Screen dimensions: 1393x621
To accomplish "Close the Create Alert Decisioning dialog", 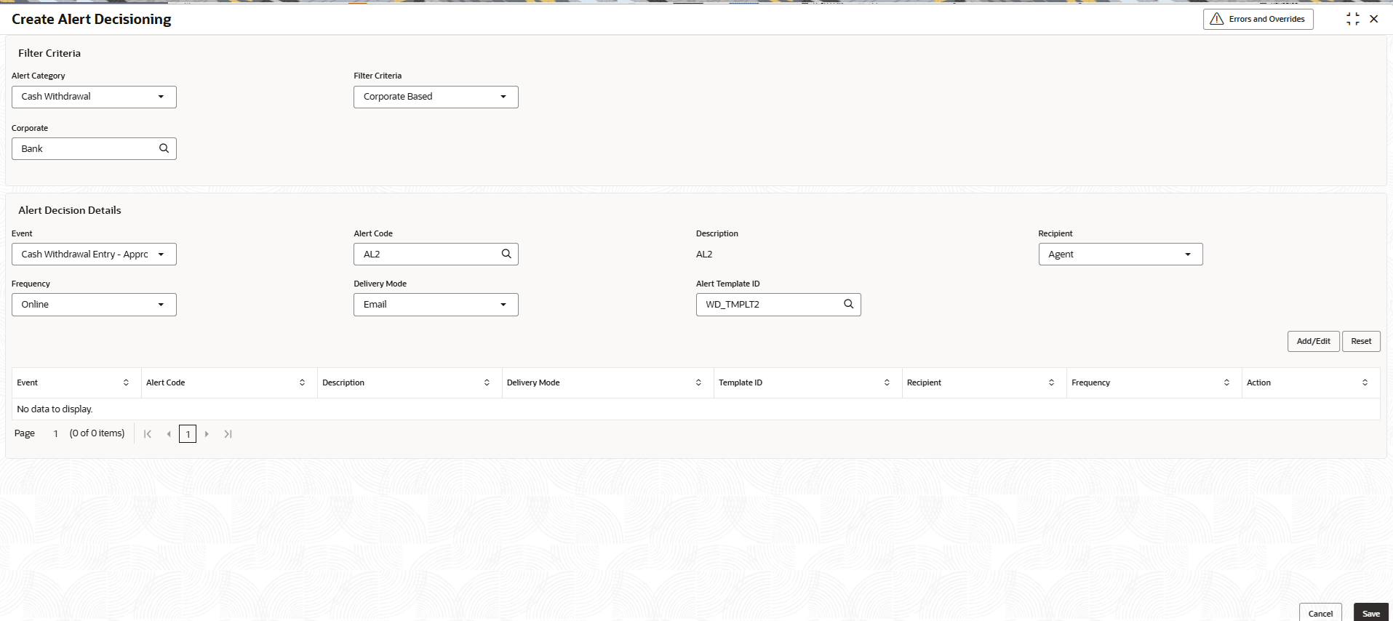I will [x=1374, y=19].
